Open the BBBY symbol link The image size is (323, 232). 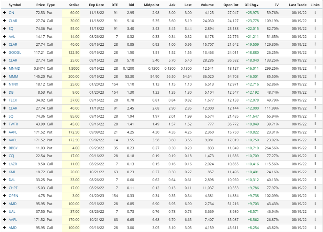tap(13, 148)
